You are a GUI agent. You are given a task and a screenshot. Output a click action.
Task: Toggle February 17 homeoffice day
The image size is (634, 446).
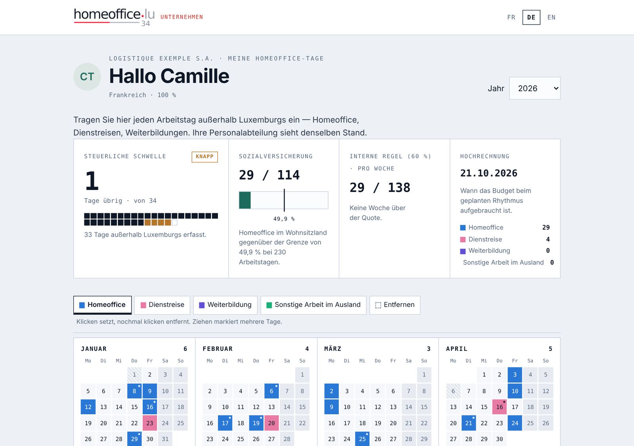click(x=225, y=423)
